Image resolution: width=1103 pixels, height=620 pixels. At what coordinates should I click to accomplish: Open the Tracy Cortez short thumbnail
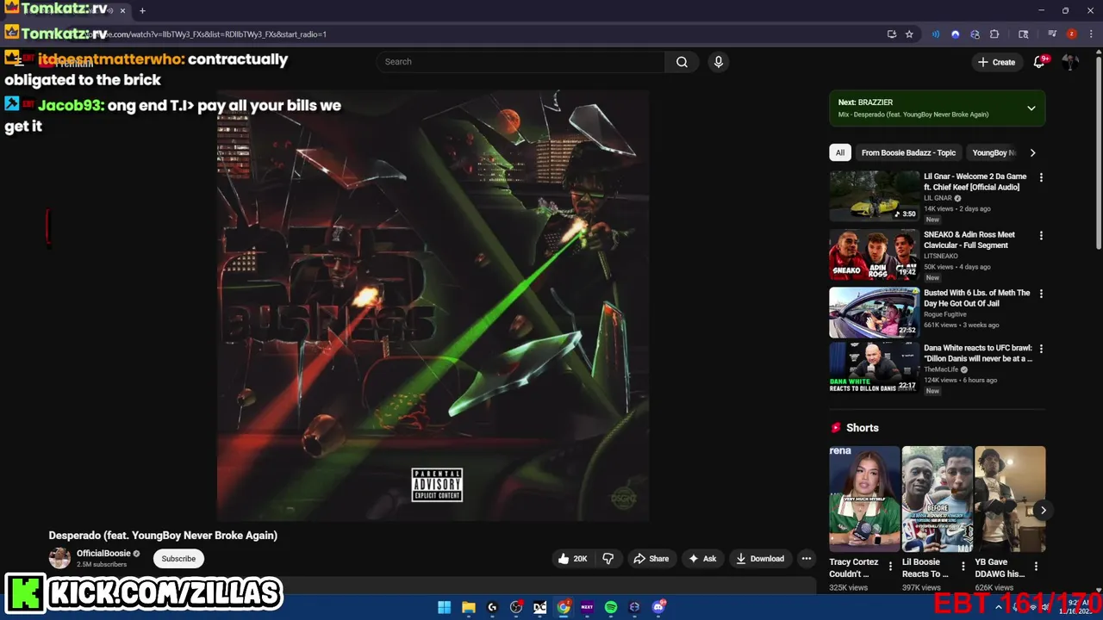coord(864,499)
